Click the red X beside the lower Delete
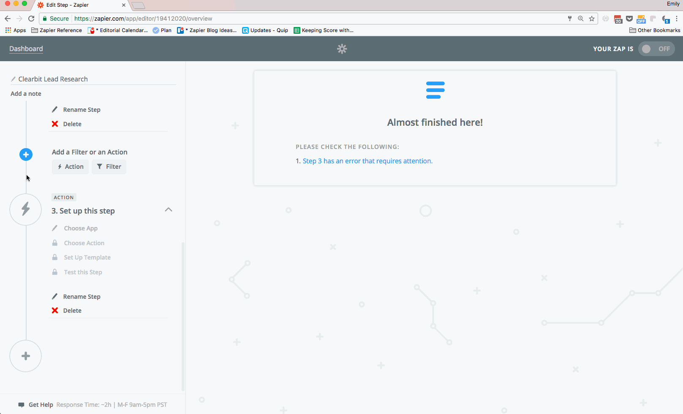The height and width of the screenshot is (414, 683). click(55, 311)
